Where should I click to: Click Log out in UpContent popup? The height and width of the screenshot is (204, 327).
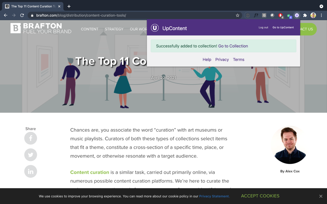coord(263,27)
